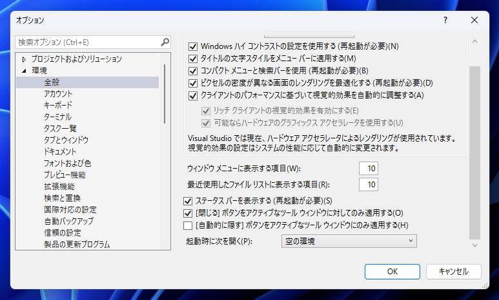Open タブとウィンドウ settings
This screenshot has height=300, width=499.
pos(66,140)
